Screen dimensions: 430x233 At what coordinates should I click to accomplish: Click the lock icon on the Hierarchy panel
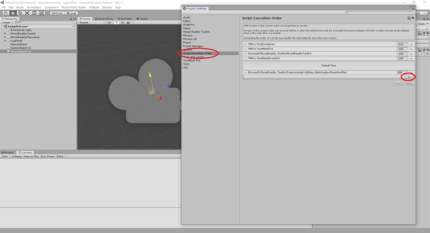pyautogui.click(x=71, y=19)
